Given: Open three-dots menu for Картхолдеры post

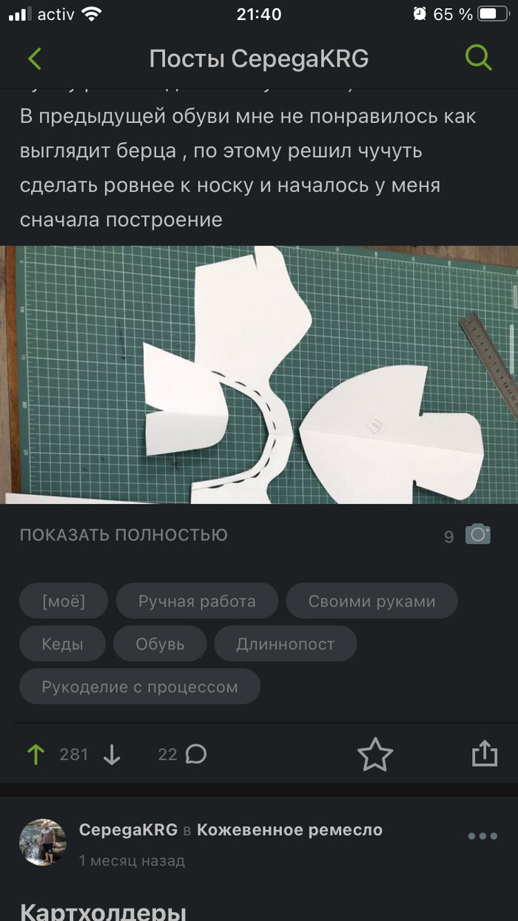Looking at the screenshot, I should [x=482, y=836].
